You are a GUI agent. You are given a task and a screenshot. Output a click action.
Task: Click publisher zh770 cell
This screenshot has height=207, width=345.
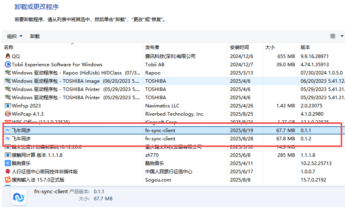point(152,155)
